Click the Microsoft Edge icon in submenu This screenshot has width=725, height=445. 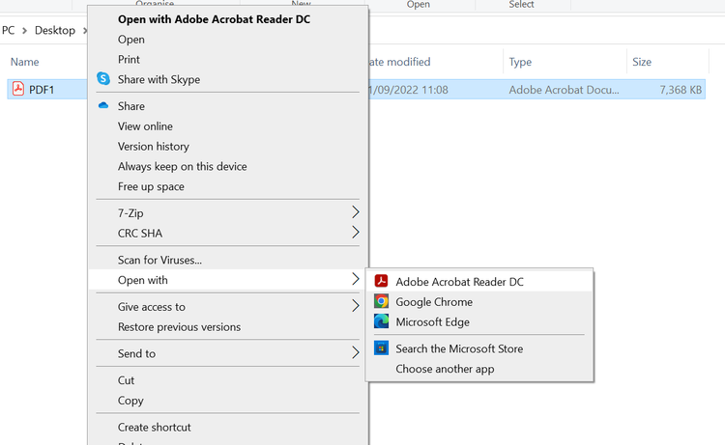pos(382,321)
